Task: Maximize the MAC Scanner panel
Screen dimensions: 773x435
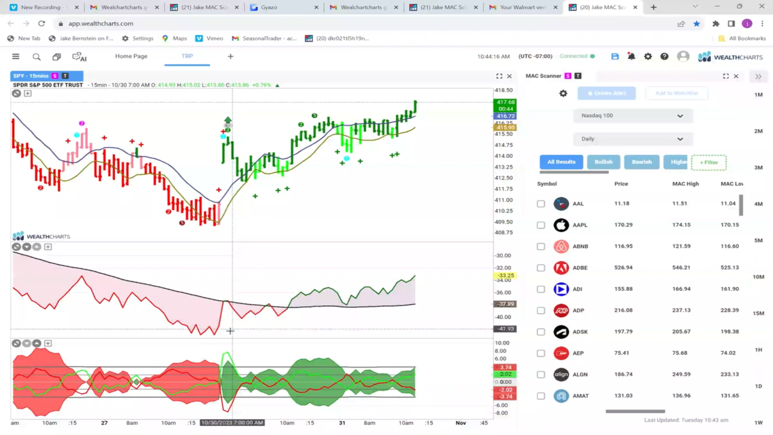Action: [x=726, y=76]
